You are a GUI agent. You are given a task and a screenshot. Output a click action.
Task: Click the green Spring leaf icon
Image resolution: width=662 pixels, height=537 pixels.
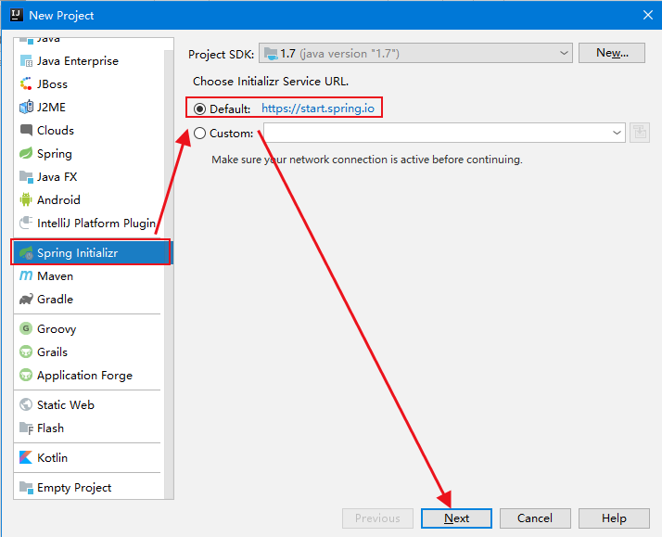pos(26,153)
